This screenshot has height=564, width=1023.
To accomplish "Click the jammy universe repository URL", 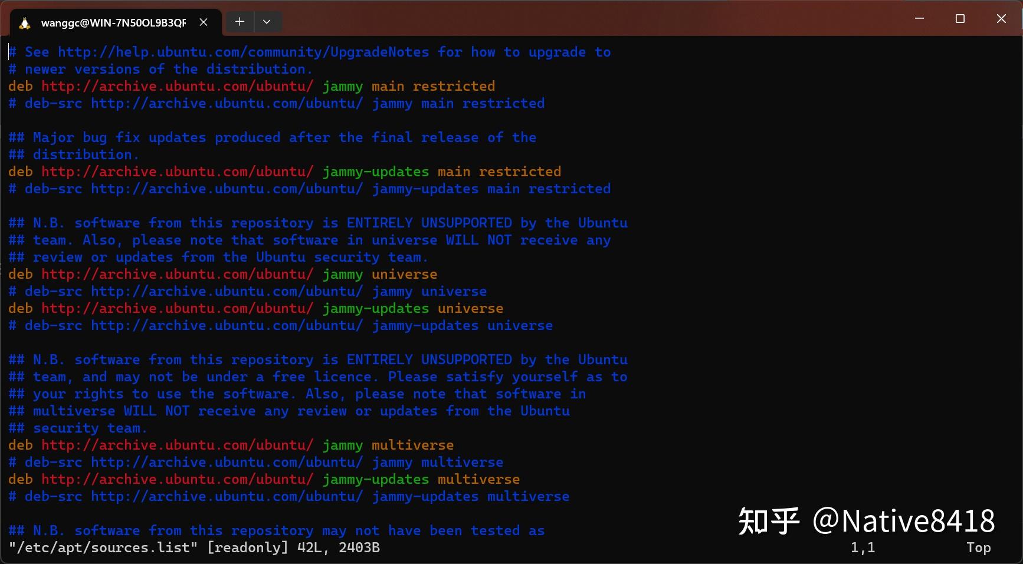I will [x=177, y=274].
